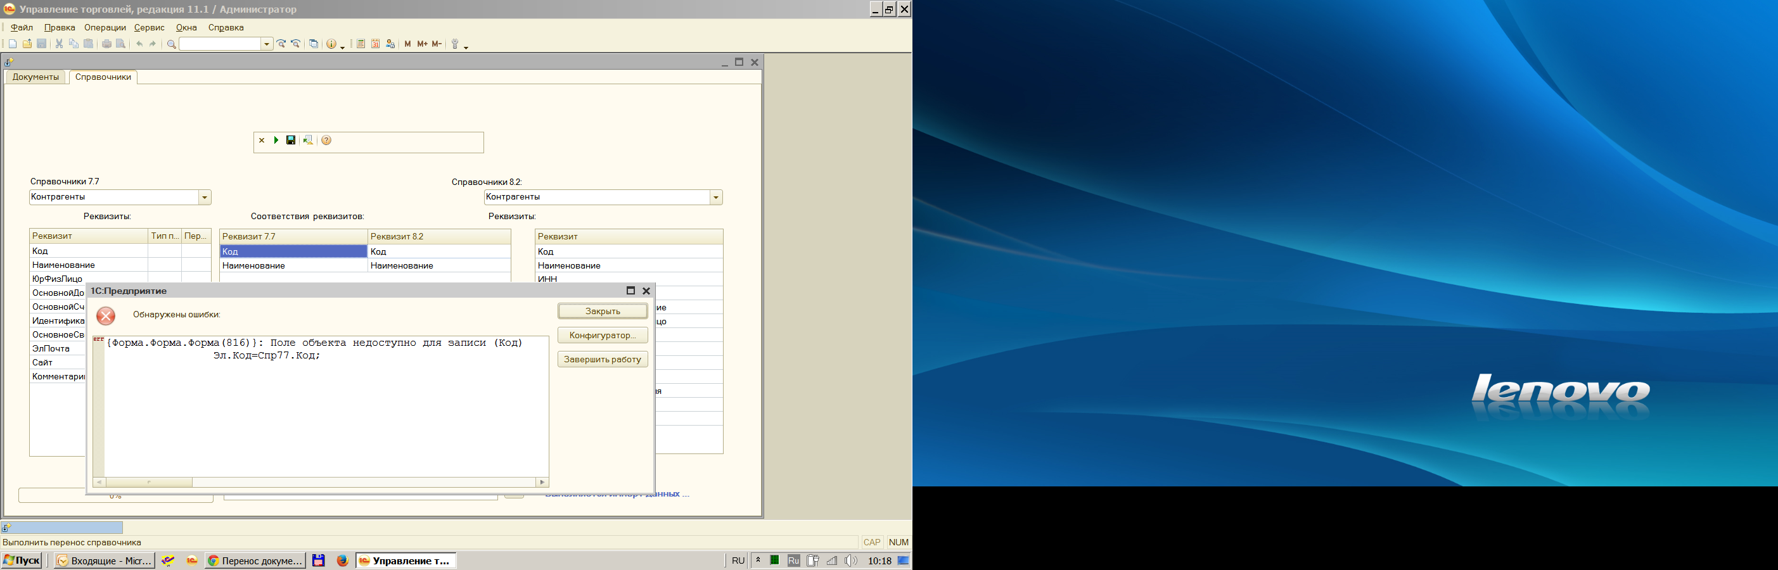Click the Open file toolbar icon
This screenshot has height=570, width=1778.
tap(27, 44)
